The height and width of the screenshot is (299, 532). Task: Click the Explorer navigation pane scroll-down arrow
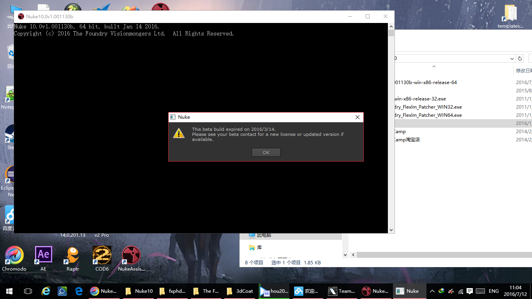pyautogui.click(x=345, y=255)
